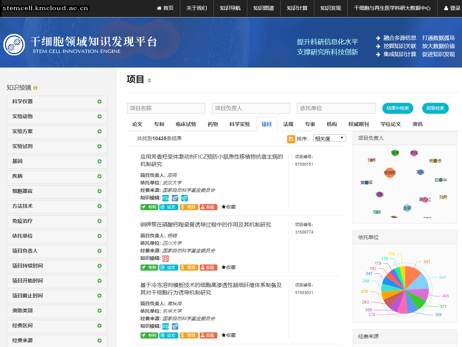Switch to the 临床试验 tab
The height and width of the screenshot is (347, 462).
tap(186, 124)
